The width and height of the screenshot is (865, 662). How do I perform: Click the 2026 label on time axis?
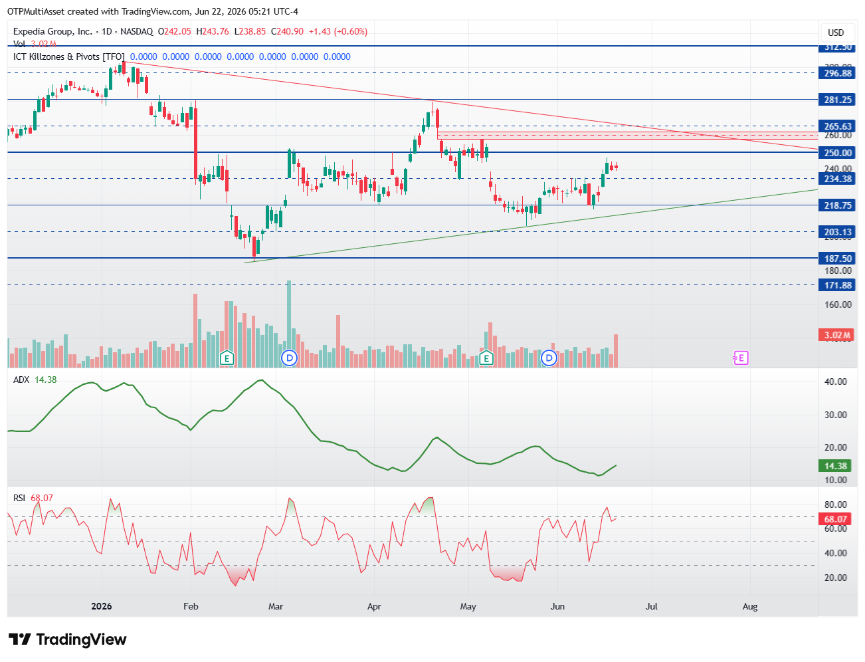click(x=102, y=606)
